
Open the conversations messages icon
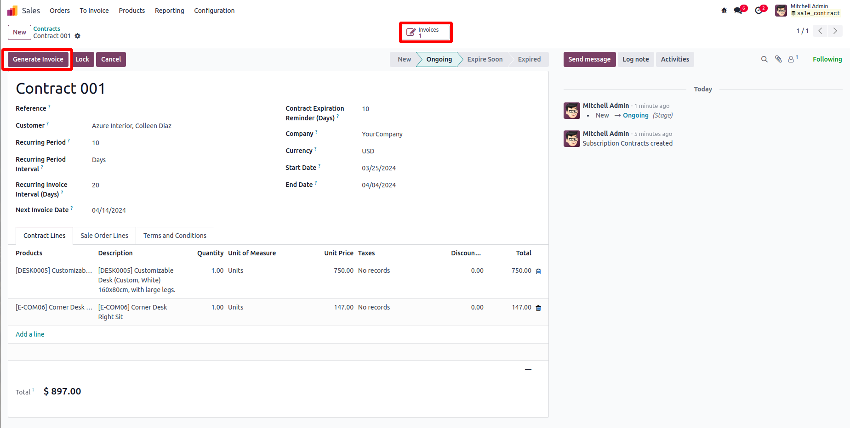(738, 10)
